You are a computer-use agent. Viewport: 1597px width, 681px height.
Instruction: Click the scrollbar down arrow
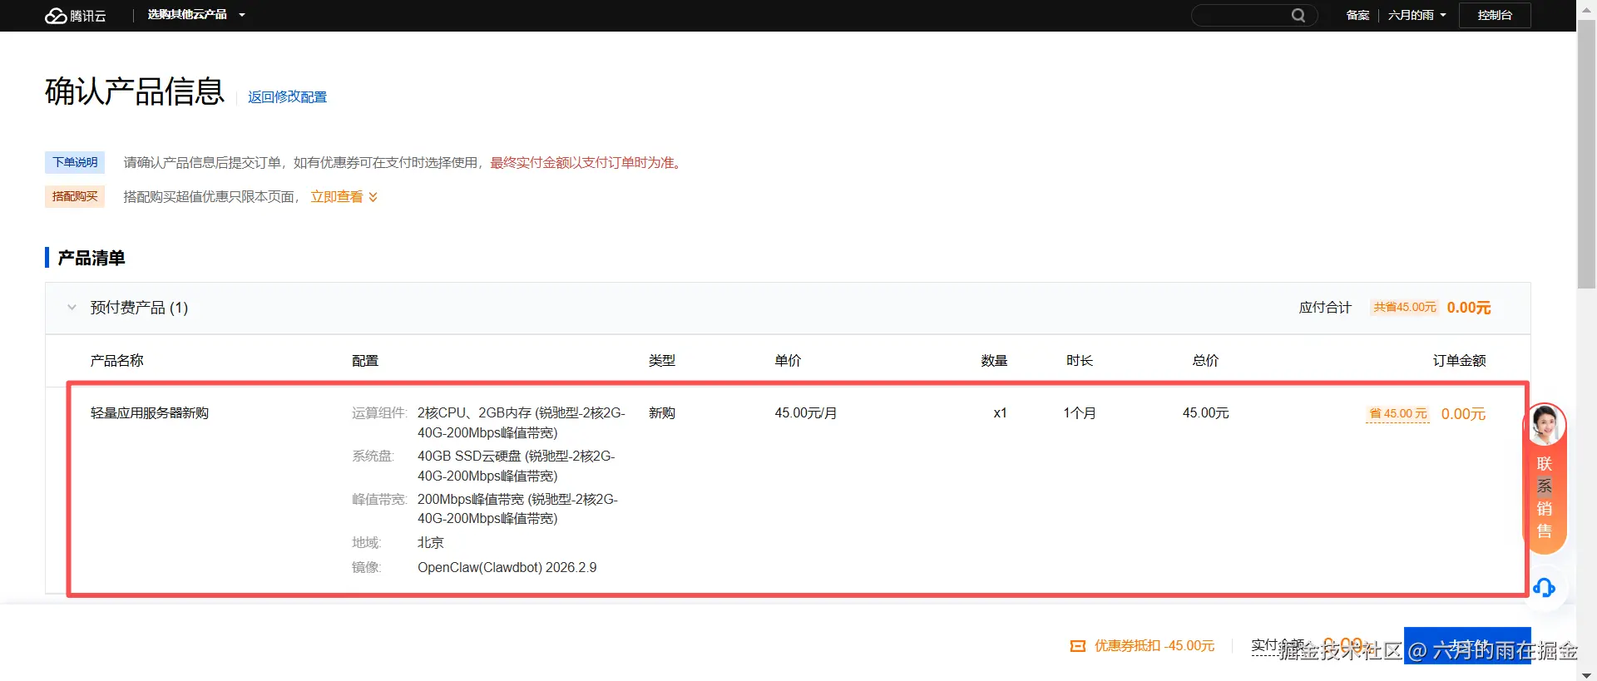coord(1586,674)
